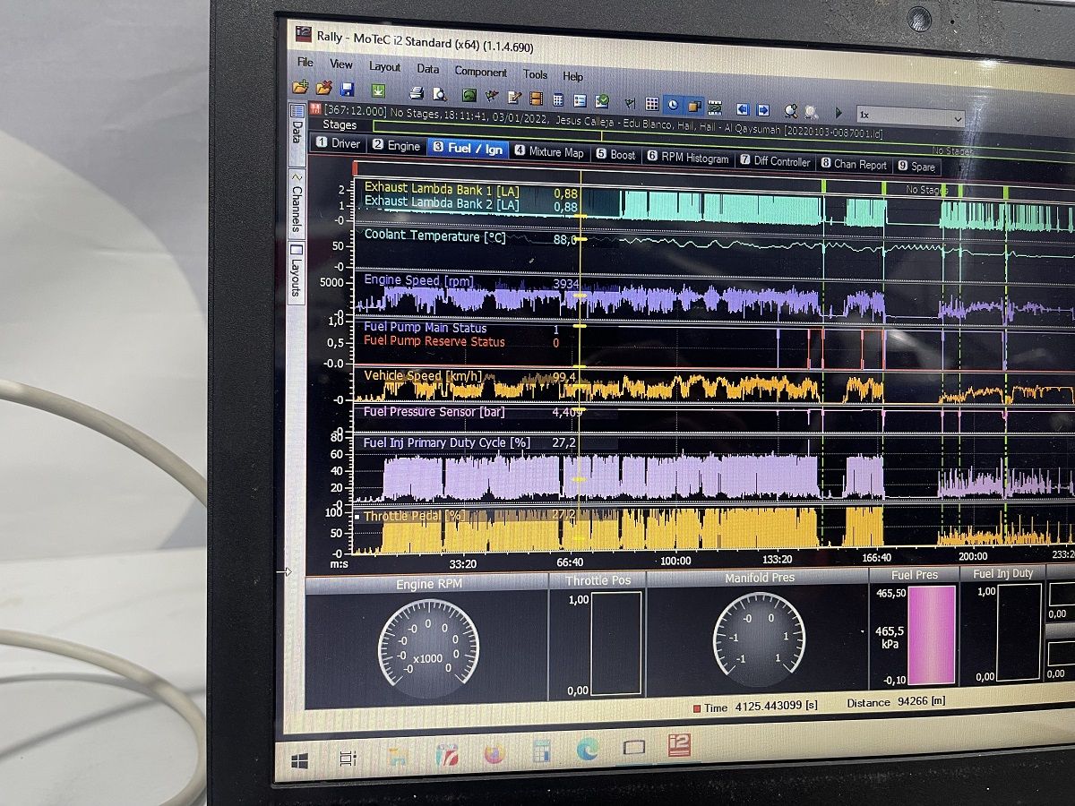Click the Fuel Pressure Sensor [bar] label
Image resolution: width=1075 pixels, height=806 pixels.
pyautogui.click(x=434, y=412)
